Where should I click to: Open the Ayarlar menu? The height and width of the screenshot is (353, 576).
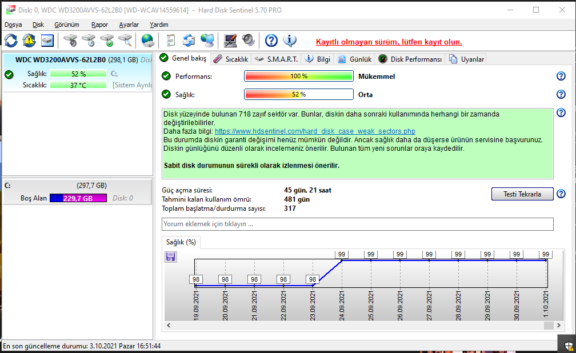(x=129, y=25)
